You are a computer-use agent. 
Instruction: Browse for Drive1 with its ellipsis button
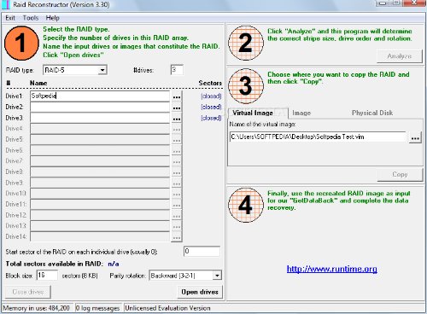[177, 96]
